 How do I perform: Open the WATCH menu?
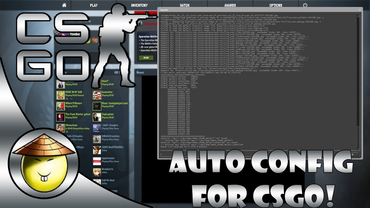[185, 5]
